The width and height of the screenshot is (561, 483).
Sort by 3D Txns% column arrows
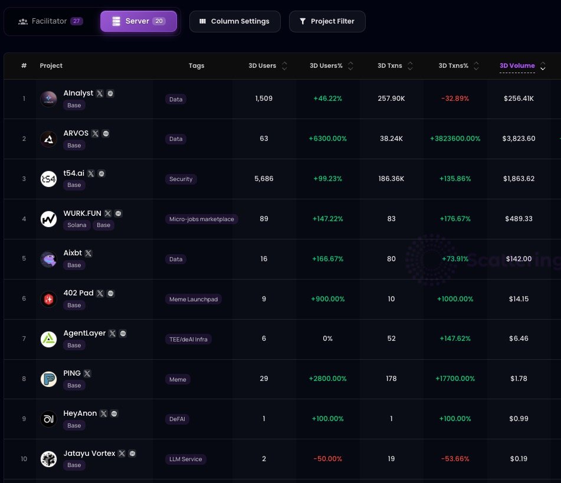click(476, 66)
